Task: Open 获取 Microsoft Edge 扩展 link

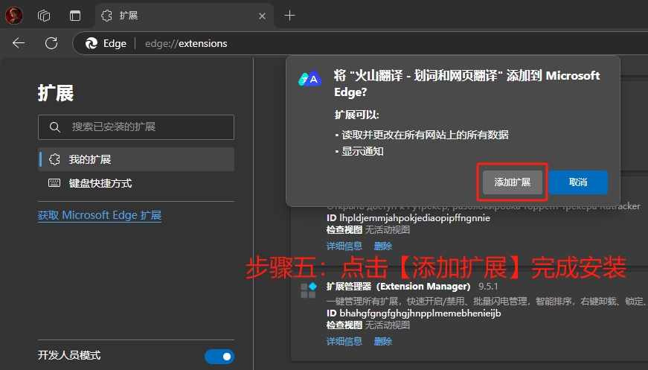Action: 99,215
